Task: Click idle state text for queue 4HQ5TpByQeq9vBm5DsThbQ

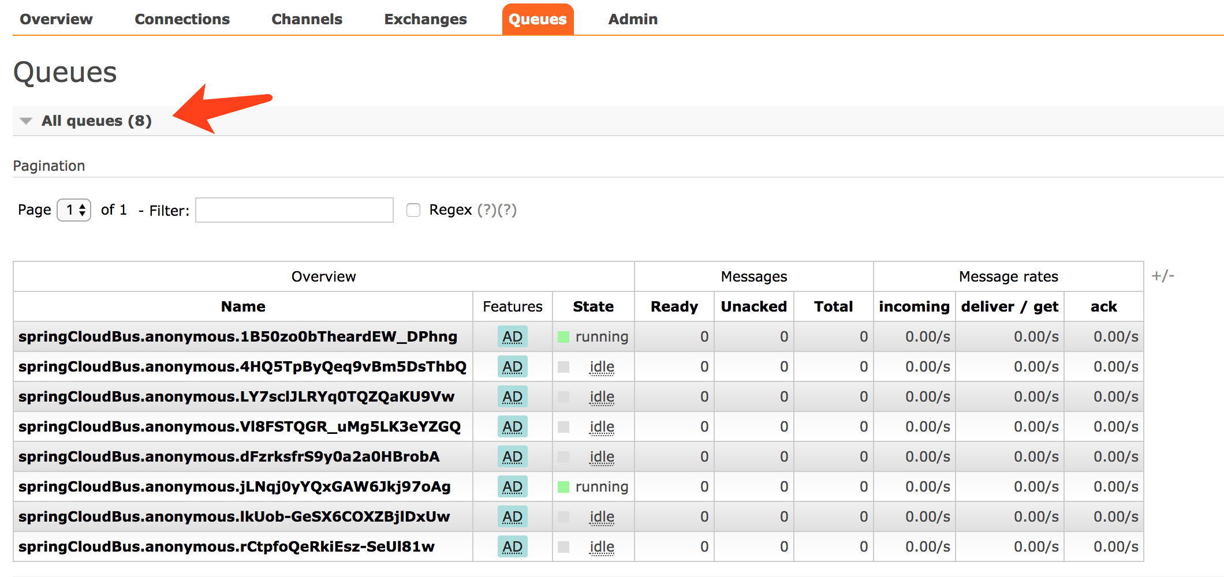Action: [x=602, y=367]
